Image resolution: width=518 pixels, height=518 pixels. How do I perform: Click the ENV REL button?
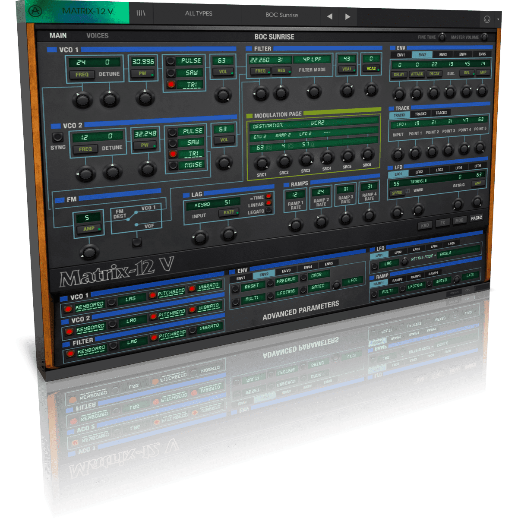(467, 73)
